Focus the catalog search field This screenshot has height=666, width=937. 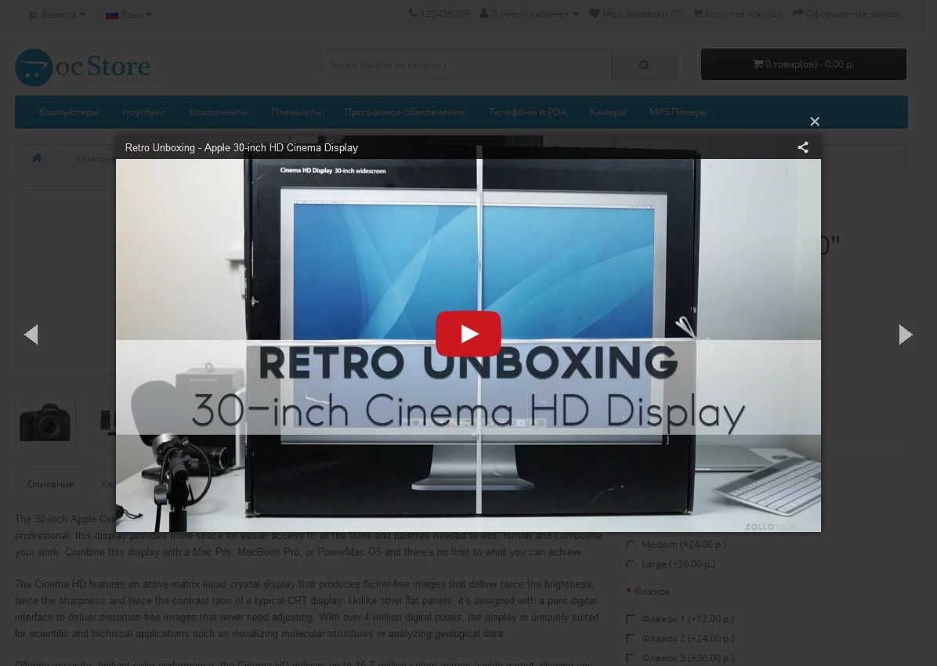tap(465, 64)
